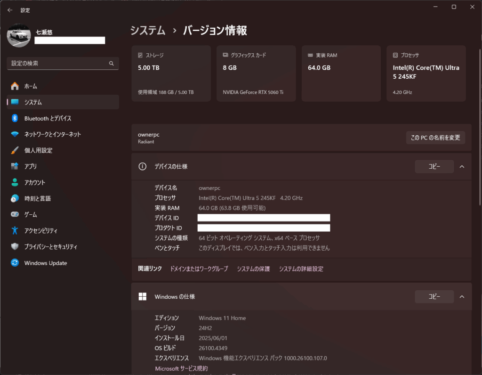Click the アクセシビリティ figure icon

(15, 230)
